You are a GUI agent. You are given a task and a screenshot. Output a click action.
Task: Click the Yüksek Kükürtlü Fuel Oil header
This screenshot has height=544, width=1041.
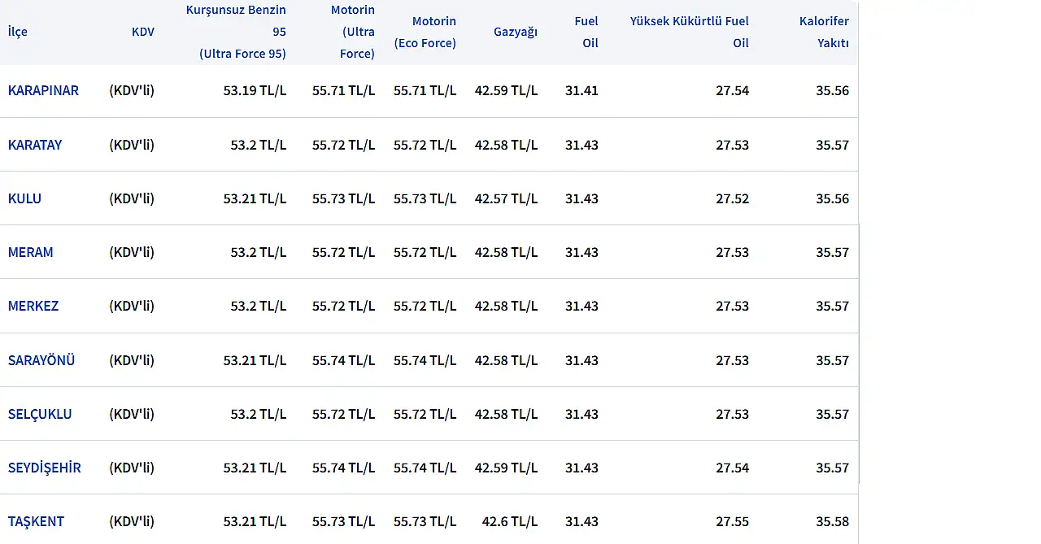tap(689, 32)
